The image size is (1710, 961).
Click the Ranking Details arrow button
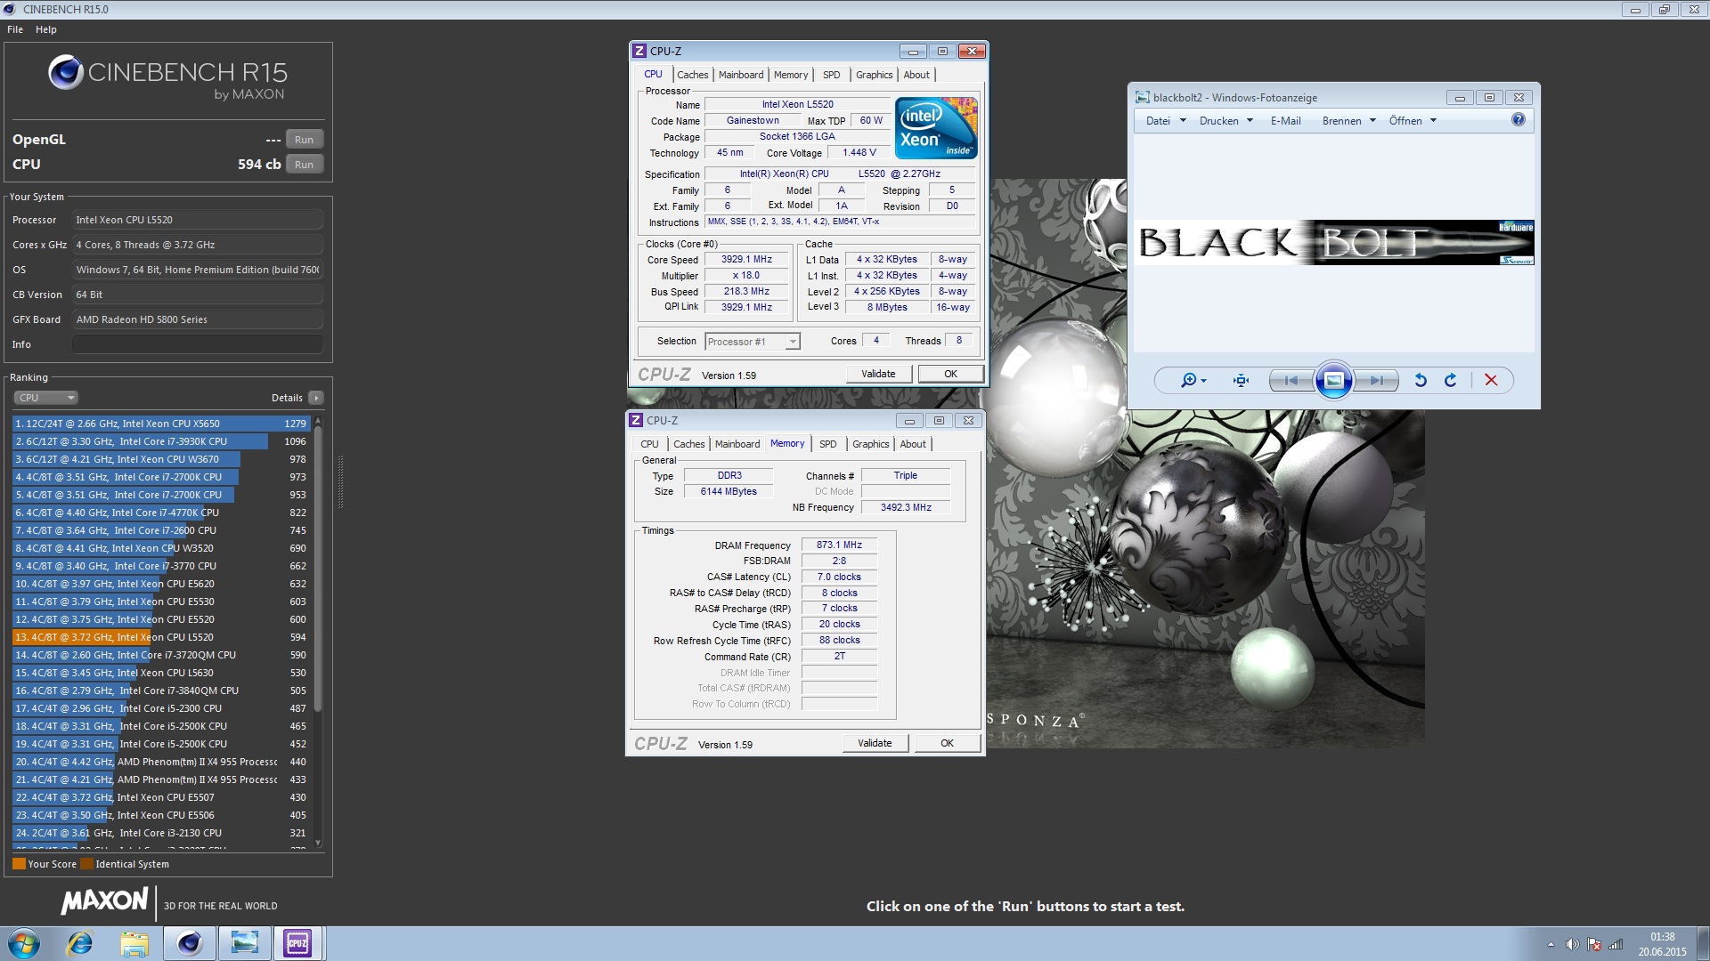pyautogui.click(x=316, y=398)
